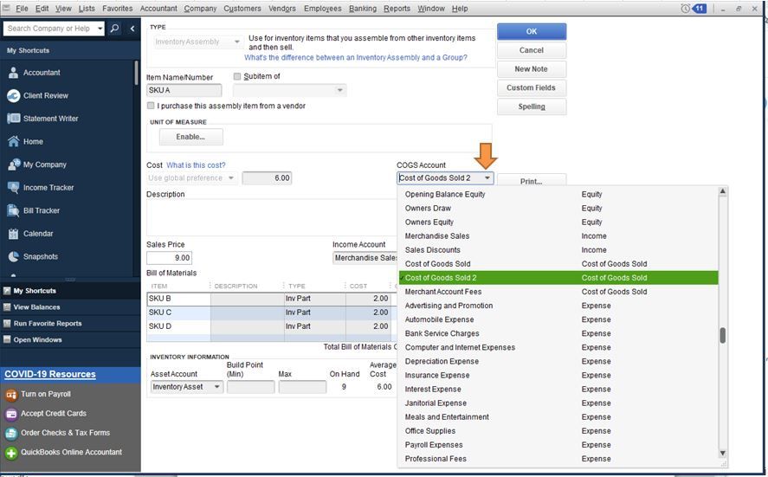Open the COVID-19 Resources link
Image resolution: width=768 pixels, height=477 pixels.
click(50, 374)
